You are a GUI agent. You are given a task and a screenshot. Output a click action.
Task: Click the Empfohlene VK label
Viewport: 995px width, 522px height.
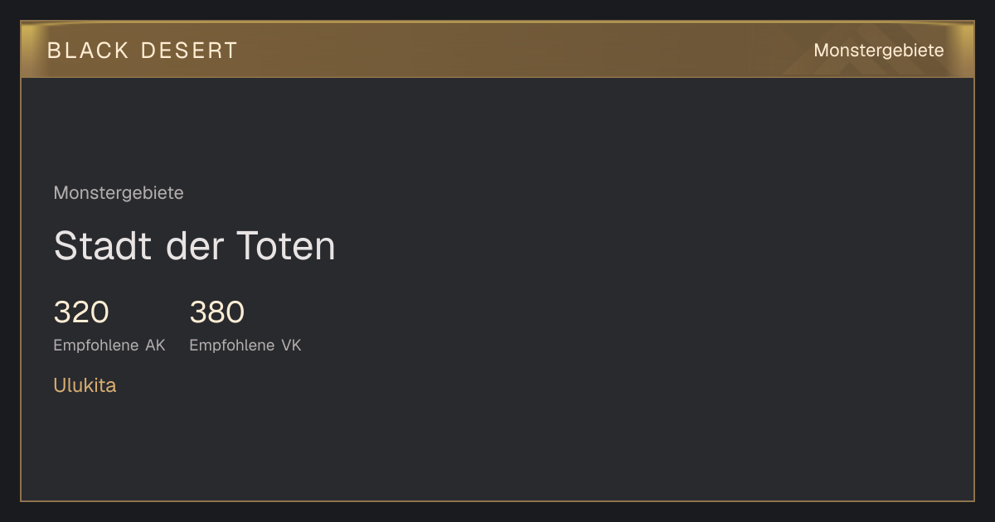tap(245, 346)
